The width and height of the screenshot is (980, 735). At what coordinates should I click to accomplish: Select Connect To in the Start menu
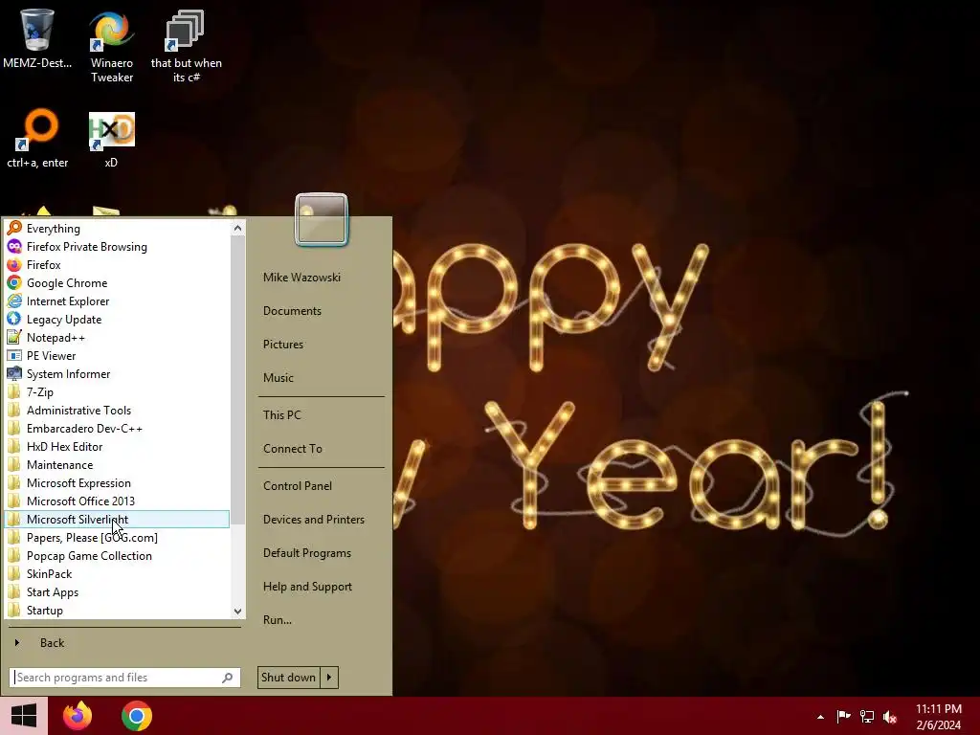[x=293, y=448]
